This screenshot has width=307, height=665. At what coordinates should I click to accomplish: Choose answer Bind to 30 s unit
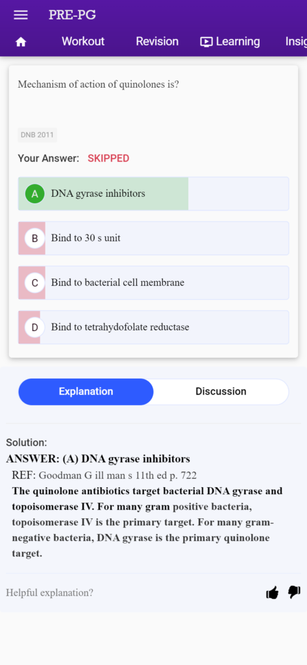pos(153,238)
